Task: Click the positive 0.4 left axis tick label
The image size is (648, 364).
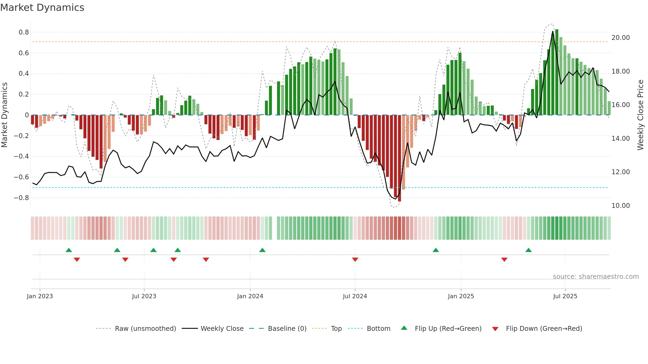Action: coord(24,74)
